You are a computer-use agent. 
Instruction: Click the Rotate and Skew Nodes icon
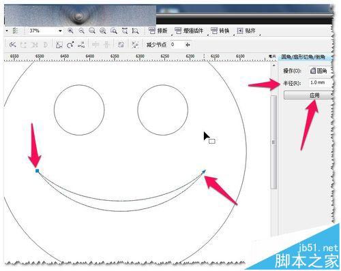pyautogui.click(x=70, y=45)
